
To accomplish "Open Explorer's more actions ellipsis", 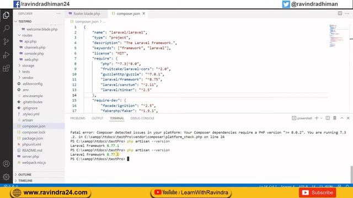I will 58,14.
